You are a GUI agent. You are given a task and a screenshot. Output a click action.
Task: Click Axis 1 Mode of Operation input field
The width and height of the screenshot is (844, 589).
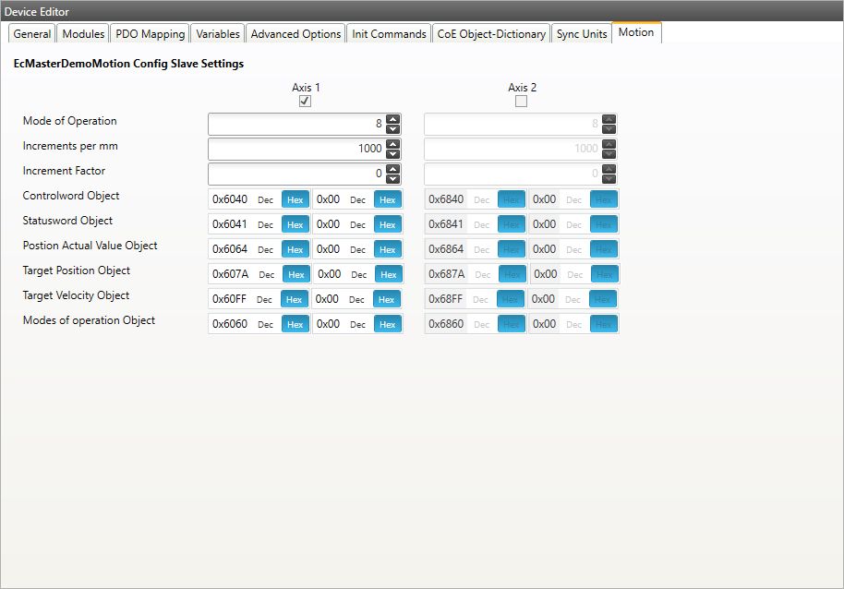click(295, 125)
